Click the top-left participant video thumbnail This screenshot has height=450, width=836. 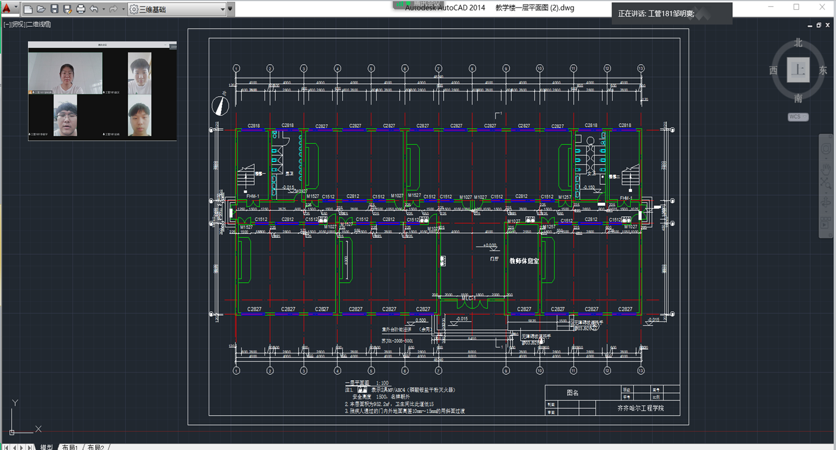click(65, 73)
